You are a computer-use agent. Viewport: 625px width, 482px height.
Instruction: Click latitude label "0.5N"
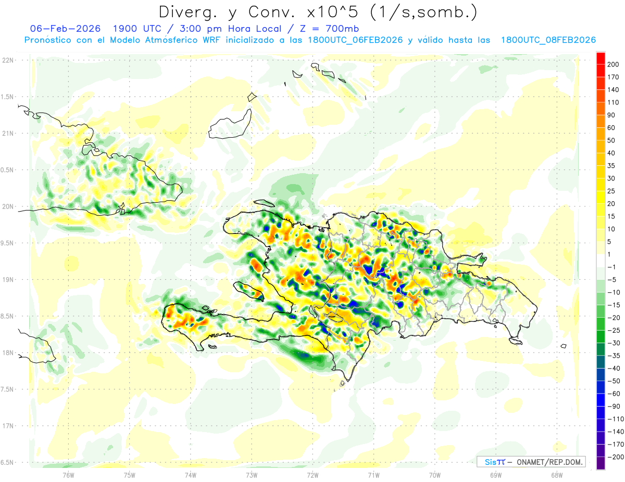point(8,170)
